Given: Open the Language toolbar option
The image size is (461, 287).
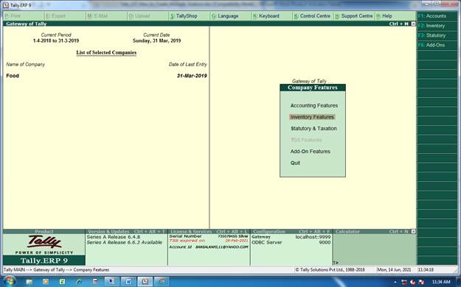Looking at the screenshot, I should tap(225, 16).
